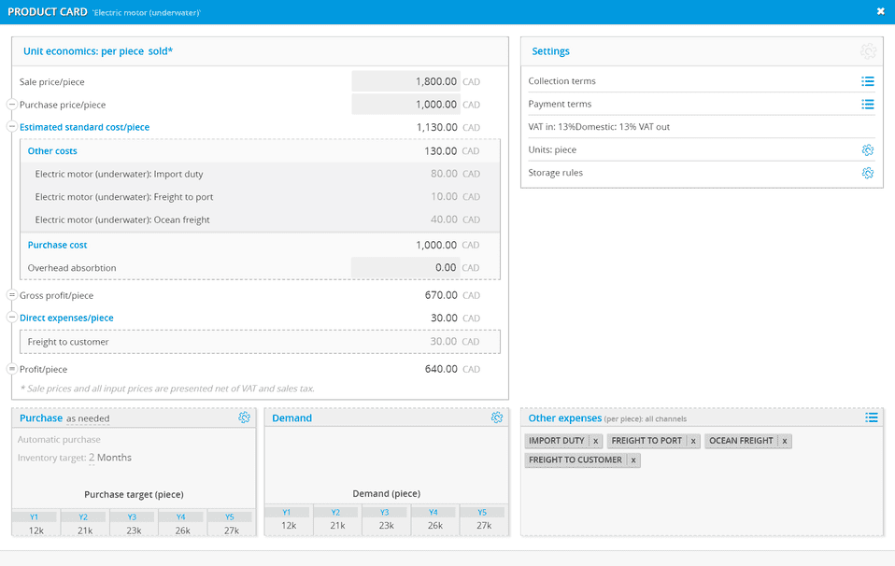Open Storage rules gear icon
The height and width of the screenshot is (566, 895).
[x=867, y=173]
